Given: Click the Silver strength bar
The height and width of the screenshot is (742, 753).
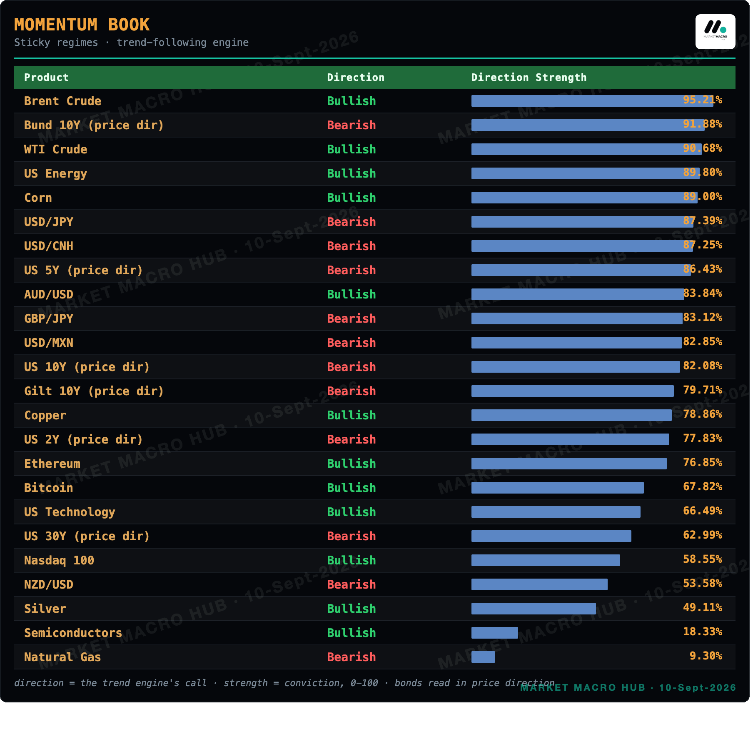Looking at the screenshot, I should click(x=534, y=609).
